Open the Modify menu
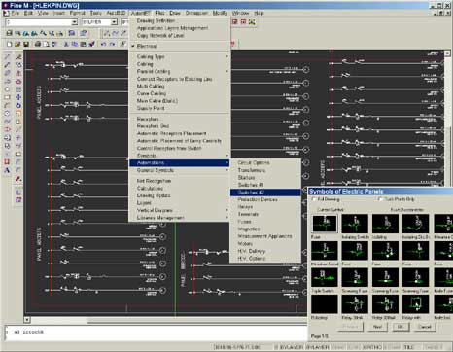The width and height of the screenshot is (453, 352). 220,13
